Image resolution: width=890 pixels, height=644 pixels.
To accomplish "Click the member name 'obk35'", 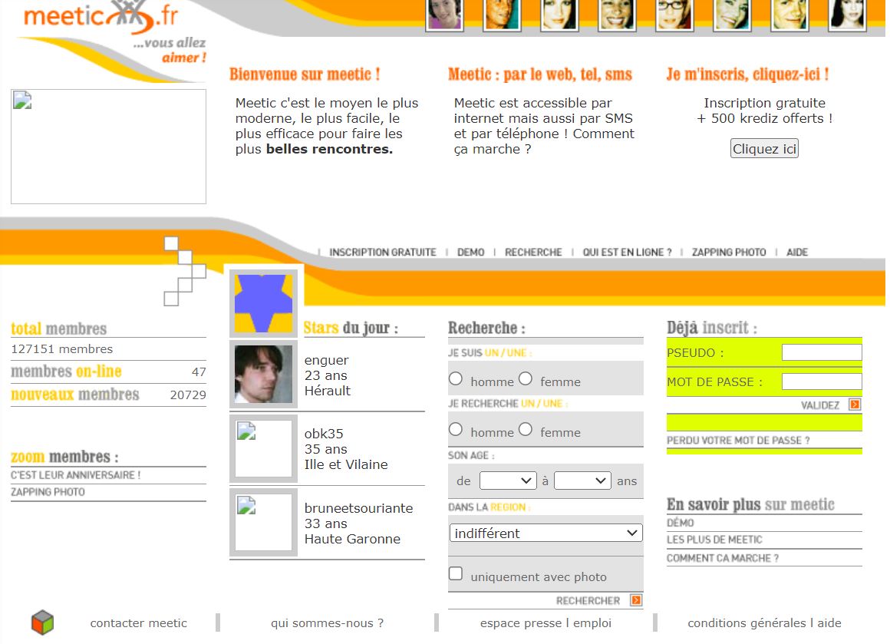I will click(x=324, y=434).
